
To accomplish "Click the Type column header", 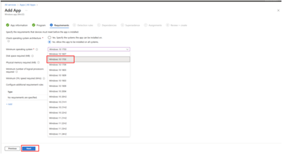I will (x=10, y=92).
